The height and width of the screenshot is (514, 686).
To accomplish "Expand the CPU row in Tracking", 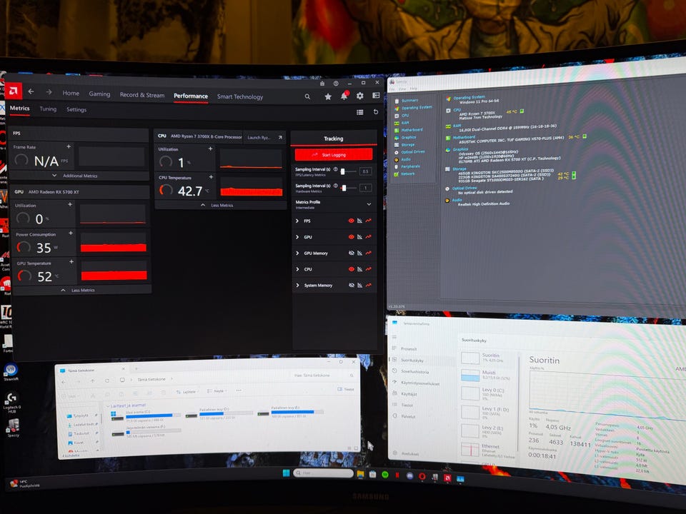I will click(297, 269).
